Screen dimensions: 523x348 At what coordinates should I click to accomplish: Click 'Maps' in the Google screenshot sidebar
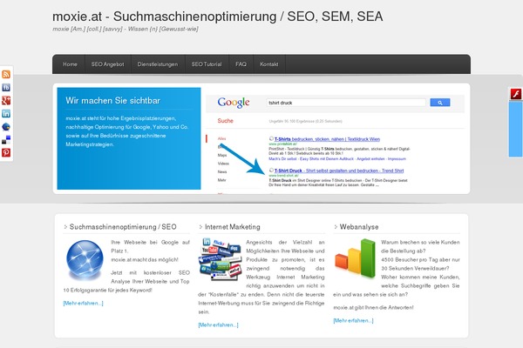221,155
